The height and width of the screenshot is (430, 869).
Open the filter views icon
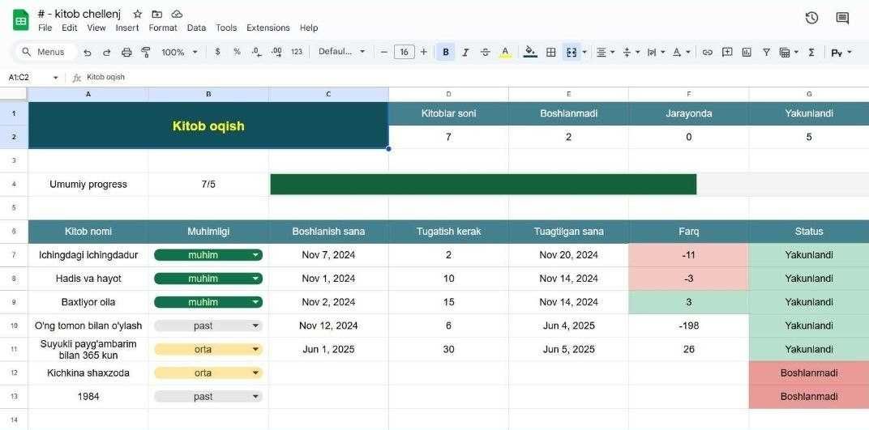click(785, 52)
